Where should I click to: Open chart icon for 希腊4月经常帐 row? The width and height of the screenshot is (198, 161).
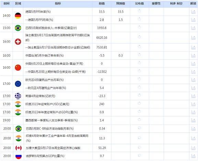(193, 96)
